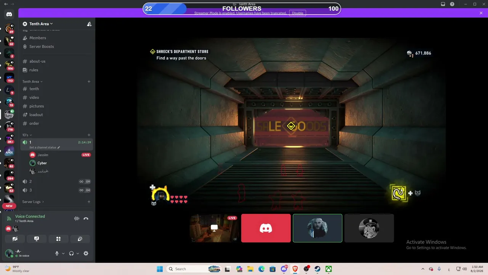Viewport: 488px width, 275px height.
Task: Create a channel in the Tenth Area category
Action: (89, 81)
